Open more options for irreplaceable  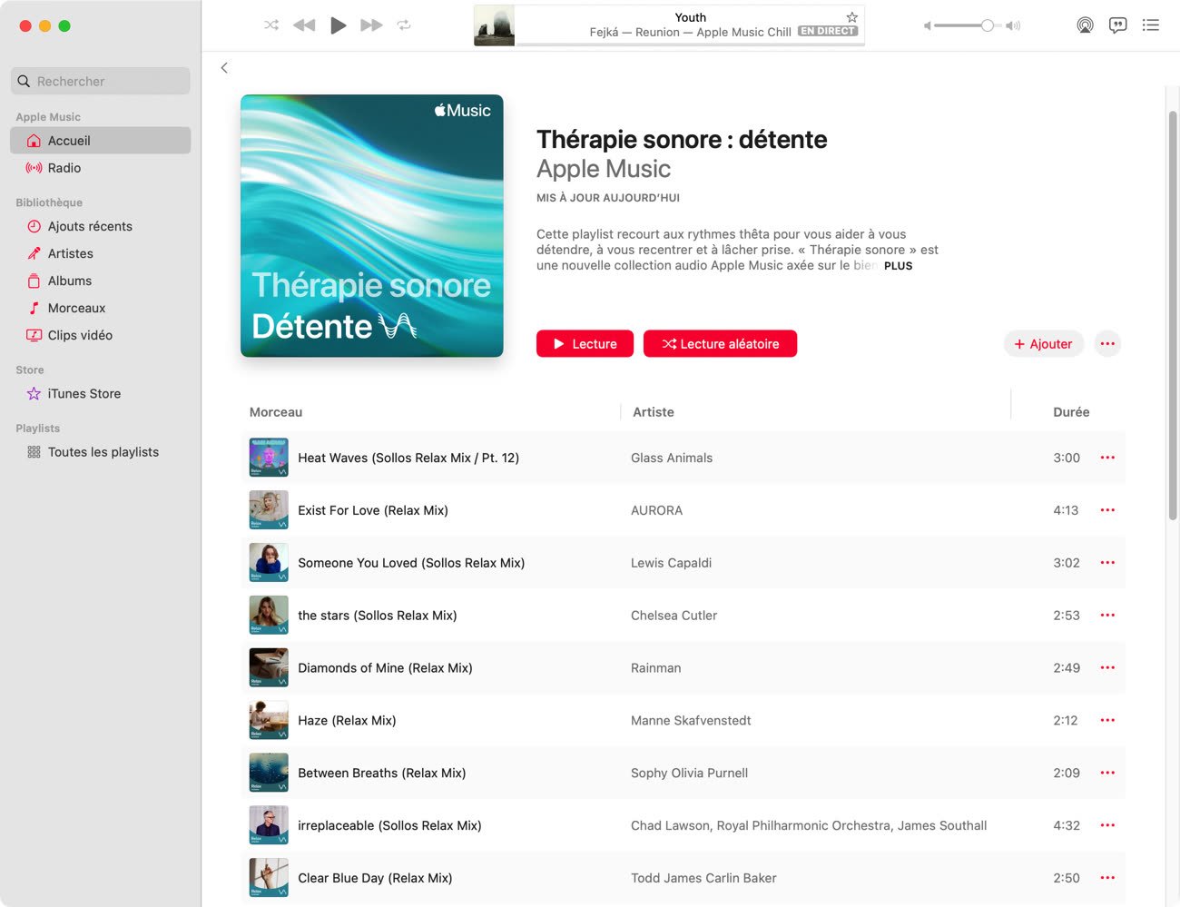1107,826
